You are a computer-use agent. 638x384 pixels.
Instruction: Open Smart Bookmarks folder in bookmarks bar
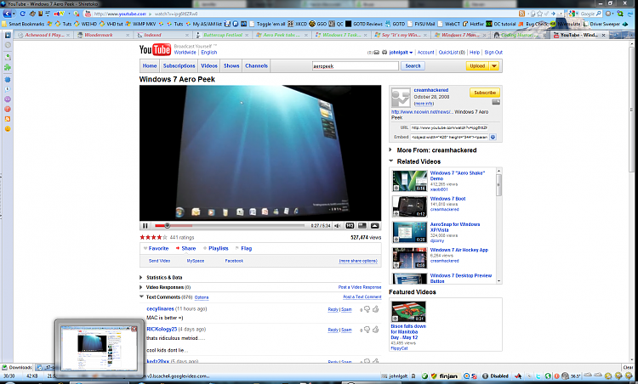coord(23,24)
